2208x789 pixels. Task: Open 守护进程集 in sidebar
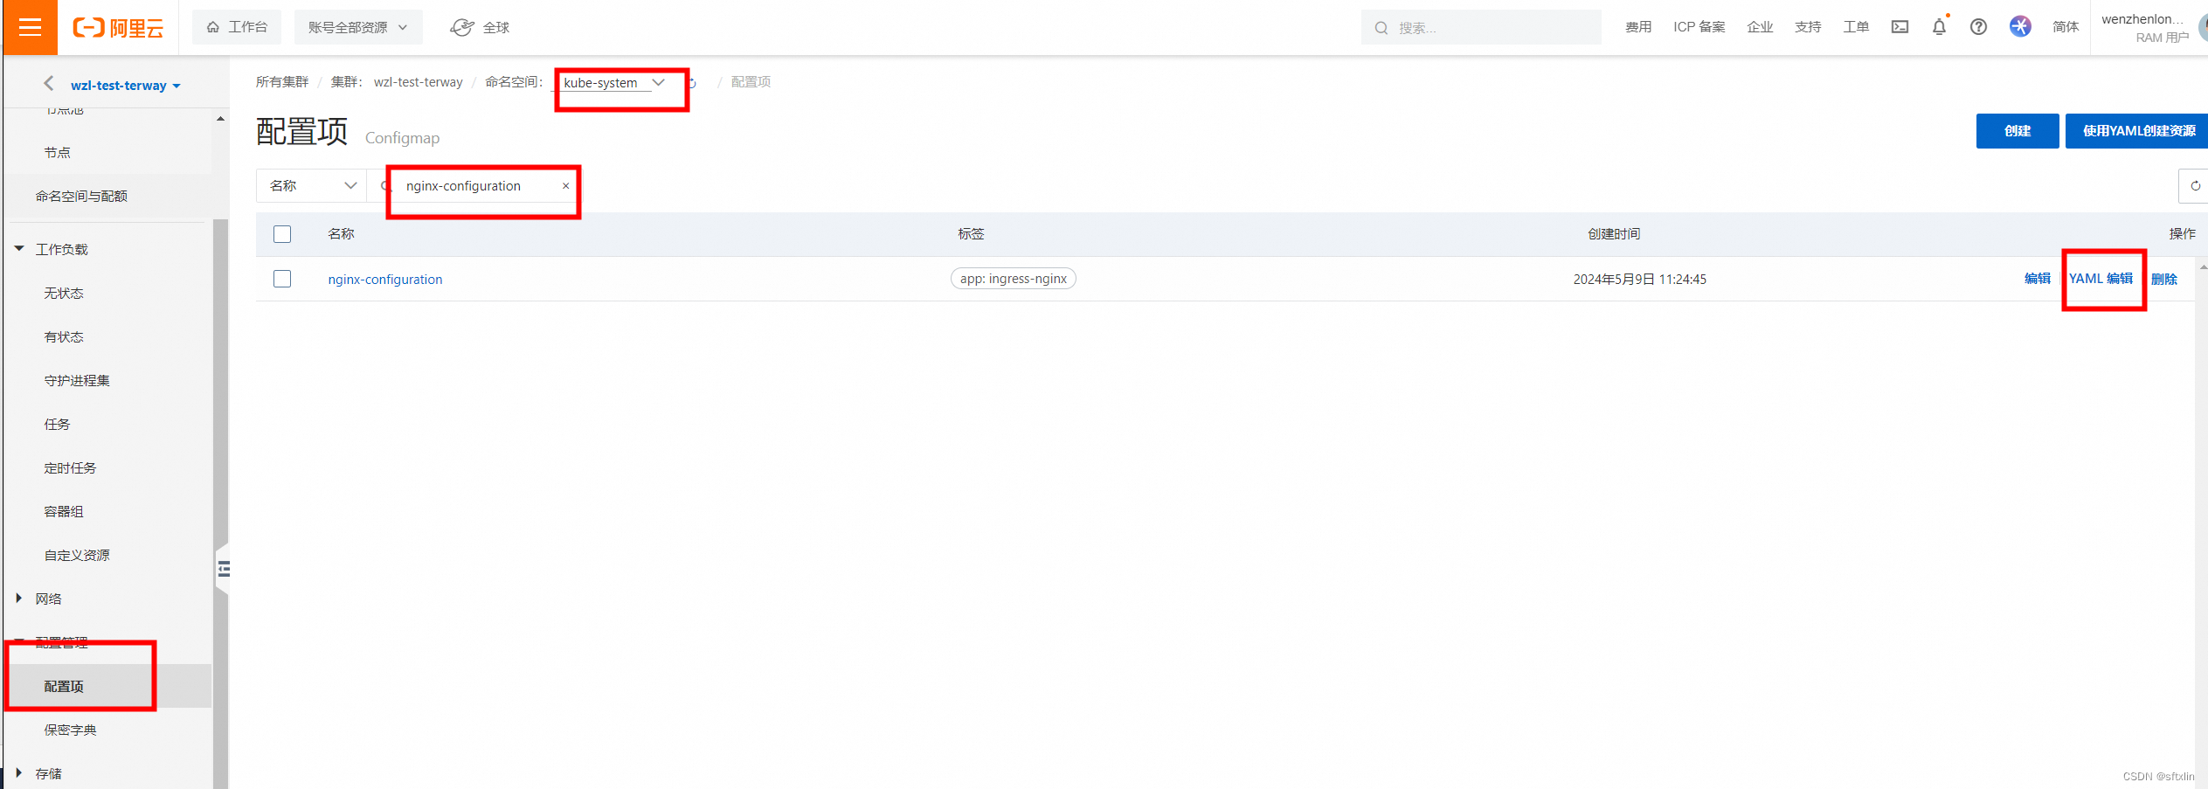tap(77, 380)
